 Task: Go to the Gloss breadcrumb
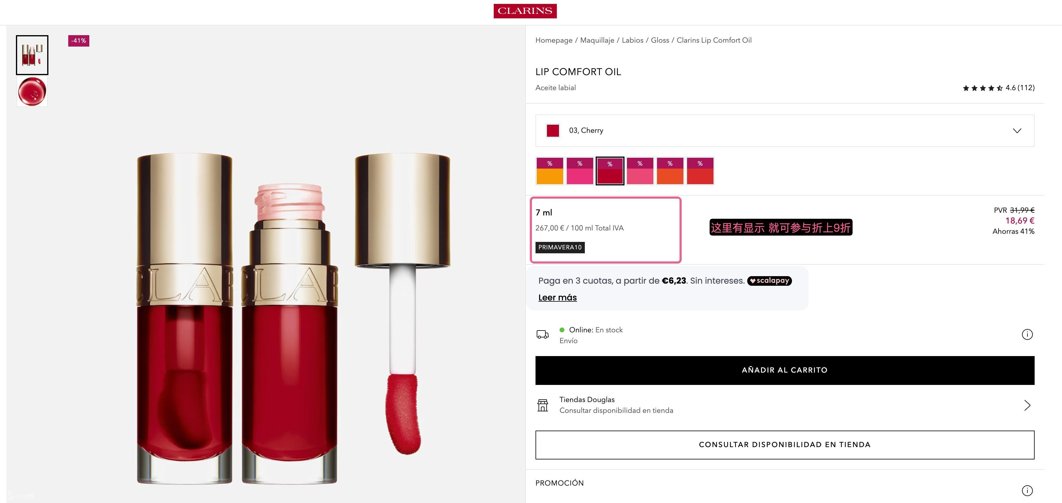pyautogui.click(x=660, y=40)
